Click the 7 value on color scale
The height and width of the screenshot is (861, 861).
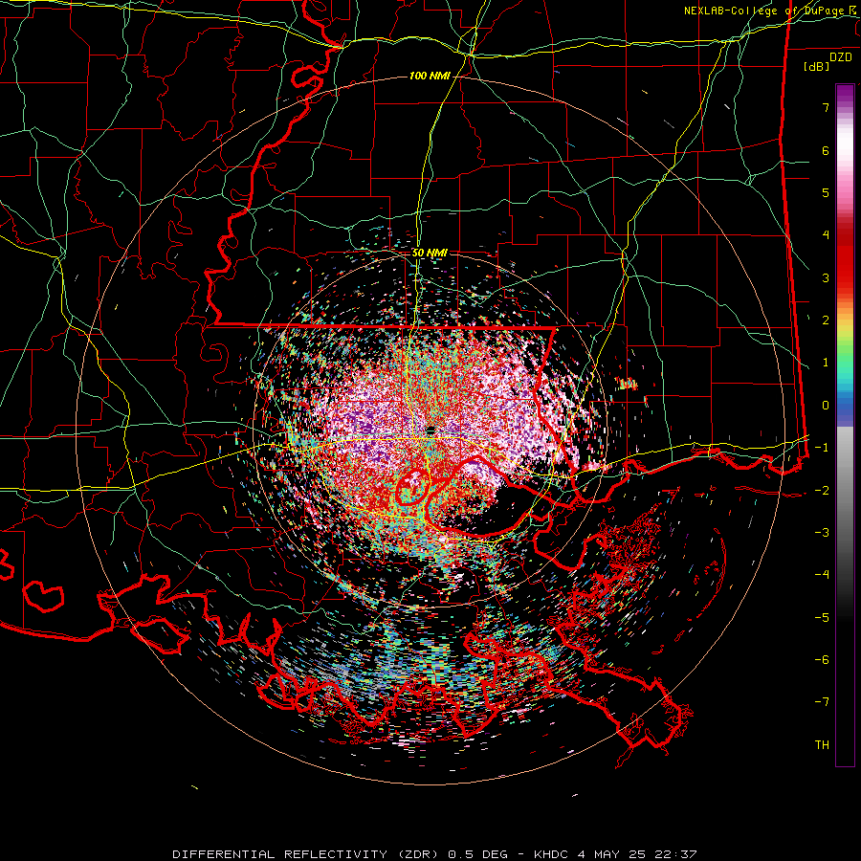[x=826, y=107]
